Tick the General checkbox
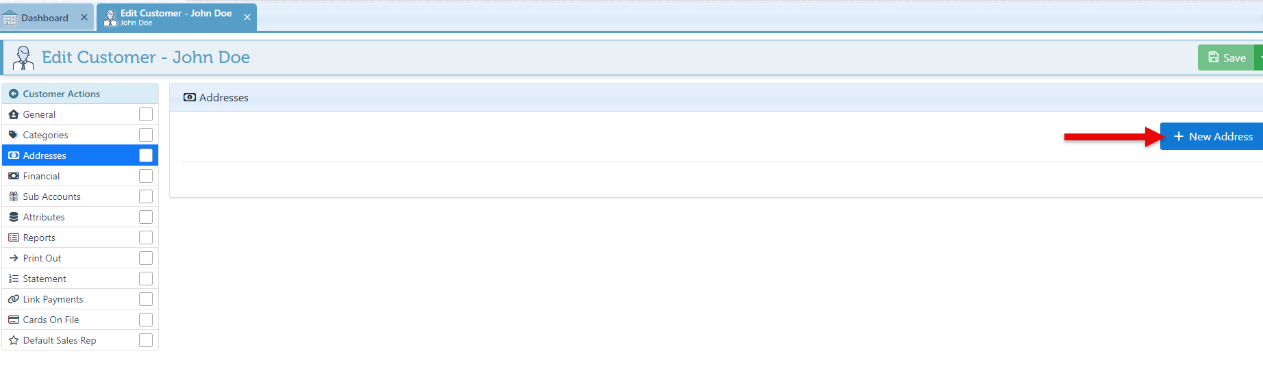 tap(146, 114)
